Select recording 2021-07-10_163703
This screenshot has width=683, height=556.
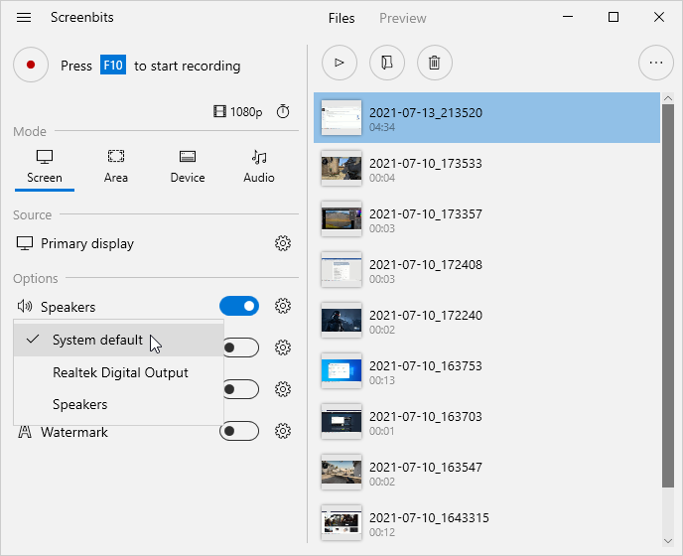click(x=486, y=421)
